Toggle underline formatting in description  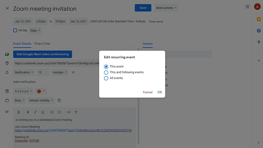(43, 112)
